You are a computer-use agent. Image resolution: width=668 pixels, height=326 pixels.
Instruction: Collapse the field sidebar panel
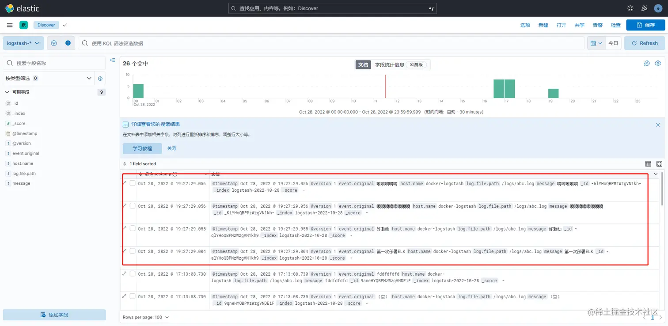click(x=113, y=60)
